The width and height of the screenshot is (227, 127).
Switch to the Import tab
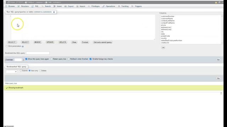pyautogui.click(x=81, y=6)
